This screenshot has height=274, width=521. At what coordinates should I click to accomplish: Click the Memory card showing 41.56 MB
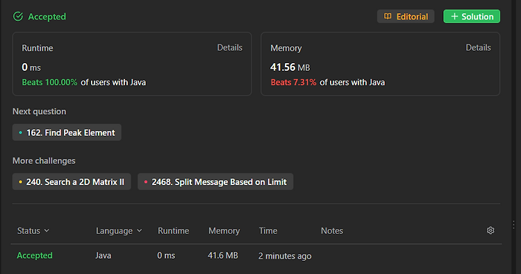pyautogui.click(x=381, y=64)
